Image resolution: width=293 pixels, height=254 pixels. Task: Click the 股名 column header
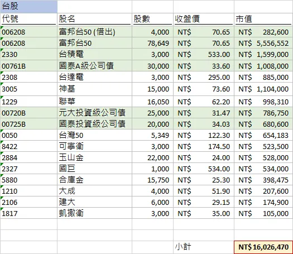coord(94,19)
